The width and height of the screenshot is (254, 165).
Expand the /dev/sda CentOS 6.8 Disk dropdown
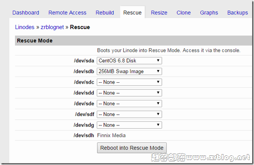click(x=129, y=60)
